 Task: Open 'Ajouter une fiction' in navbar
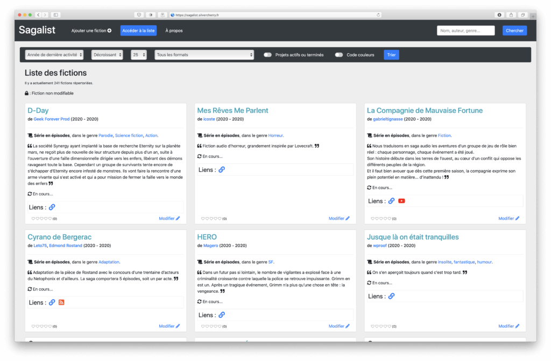(91, 31)
